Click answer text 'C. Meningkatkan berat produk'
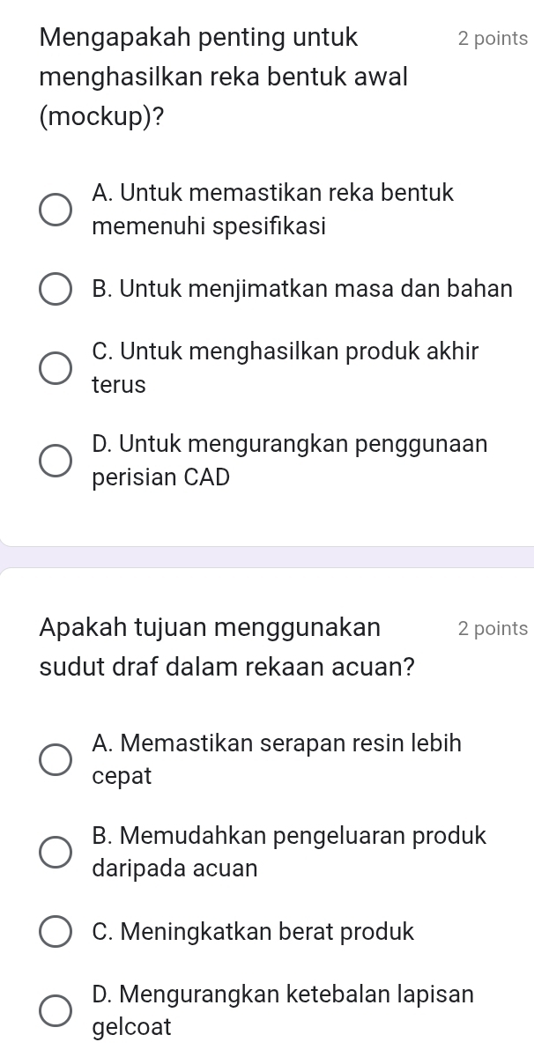Screen dimensions: 534x1057 [252, 931]
